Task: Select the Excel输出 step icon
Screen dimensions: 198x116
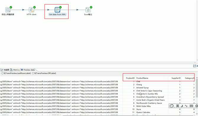Action: click(x=88, y=10)
